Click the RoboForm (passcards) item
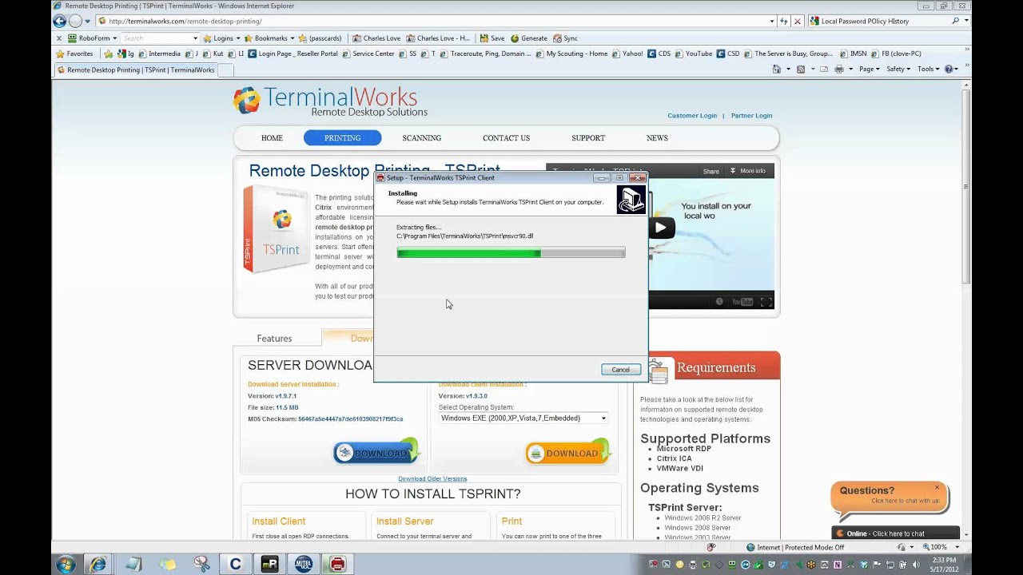 pos(320,38)
